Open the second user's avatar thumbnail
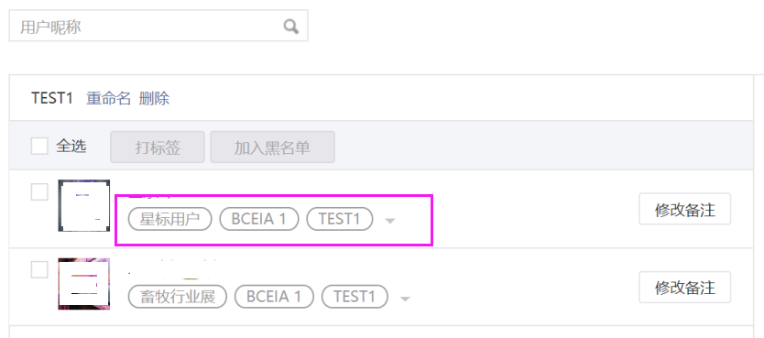 click(x=83, y=284)
